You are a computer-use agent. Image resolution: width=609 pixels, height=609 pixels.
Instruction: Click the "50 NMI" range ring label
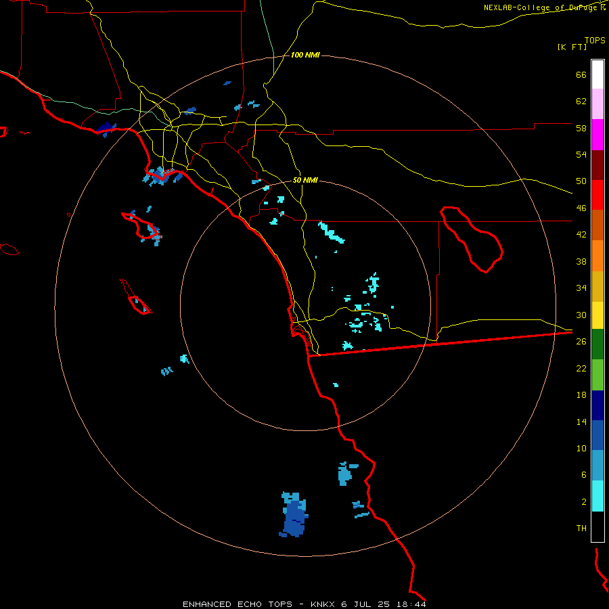(305, 180)
